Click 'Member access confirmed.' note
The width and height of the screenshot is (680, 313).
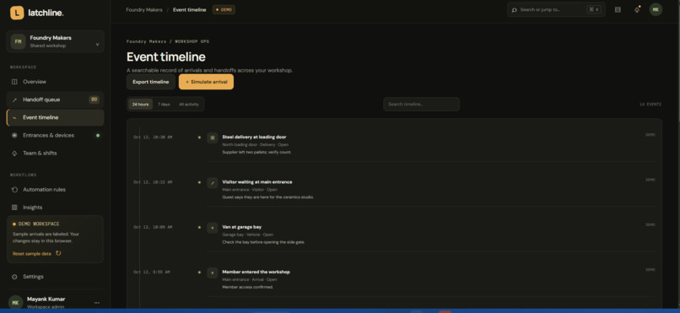(248, 288)
